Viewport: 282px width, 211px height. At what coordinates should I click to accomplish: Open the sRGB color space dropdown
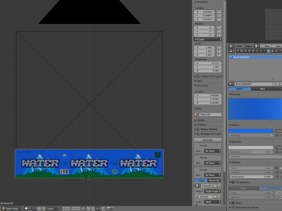pyautogui.click(x=213, y=202)
